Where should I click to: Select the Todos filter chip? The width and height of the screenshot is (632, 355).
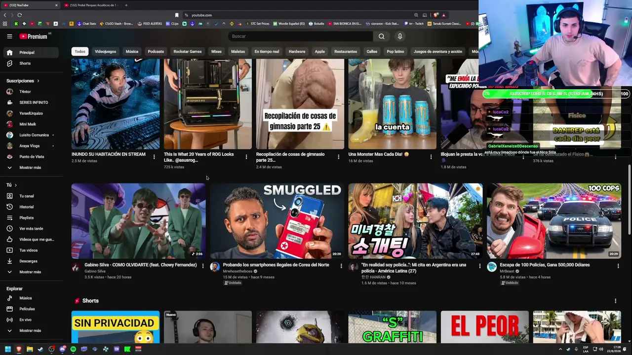coord(80,51)
